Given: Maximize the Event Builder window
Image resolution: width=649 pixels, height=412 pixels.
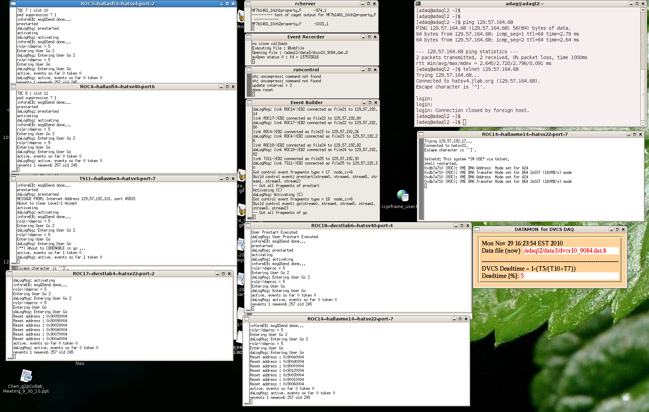Looking at the screenshot, I should click(370, 102).
